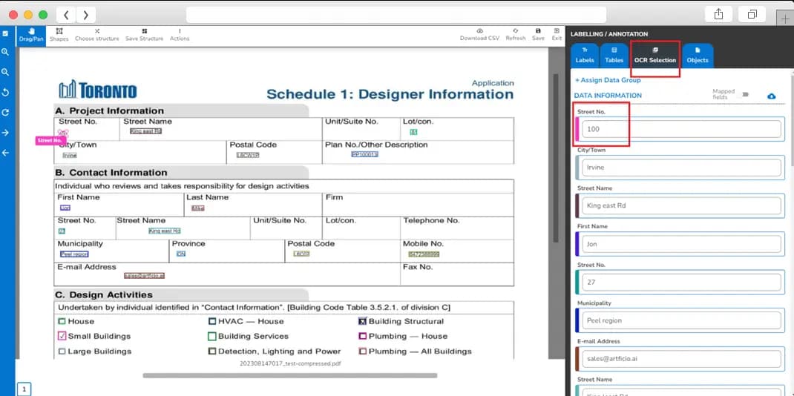This screenshot has height=396, width=794.
Task: Check the Large Buildings checkbox
Action: click(x=62, y=351)
